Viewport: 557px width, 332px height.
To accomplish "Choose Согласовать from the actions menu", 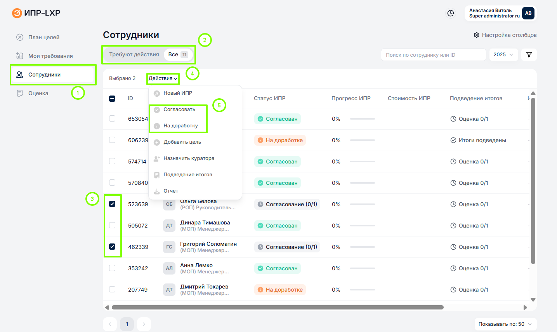I will [x=179, y=110].
